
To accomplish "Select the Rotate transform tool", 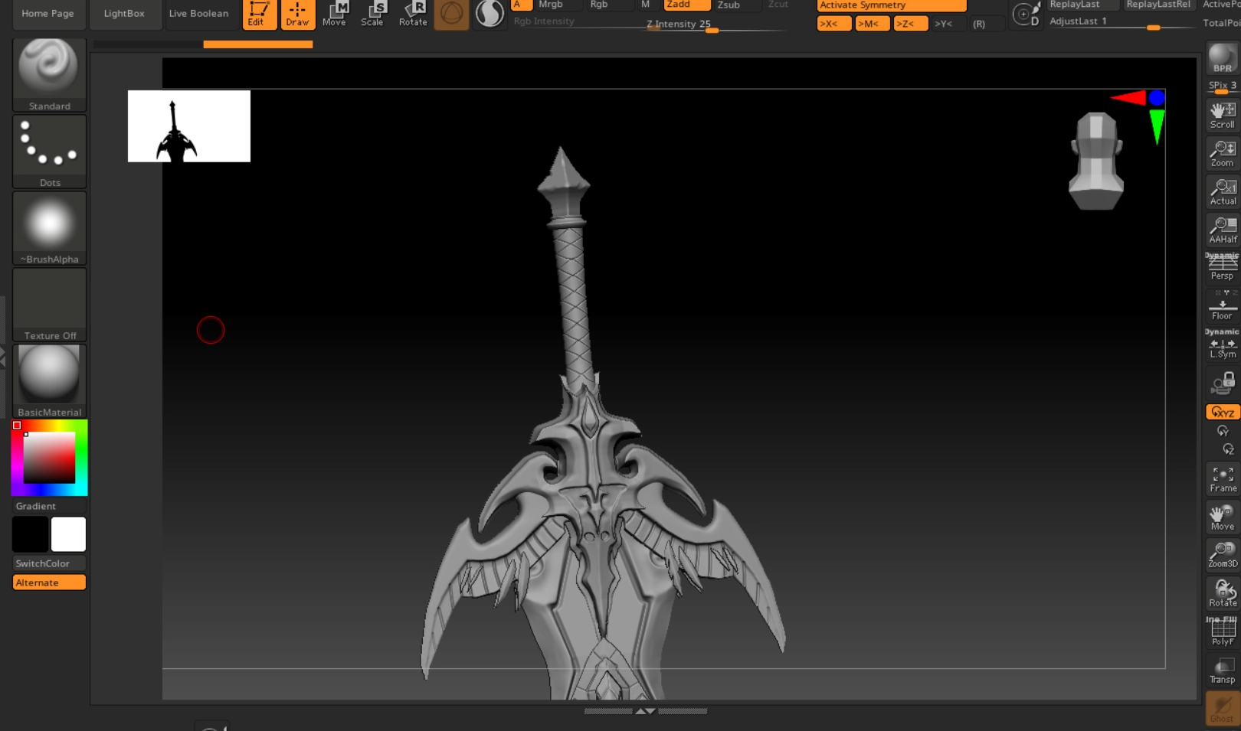I will coord(413,14).
